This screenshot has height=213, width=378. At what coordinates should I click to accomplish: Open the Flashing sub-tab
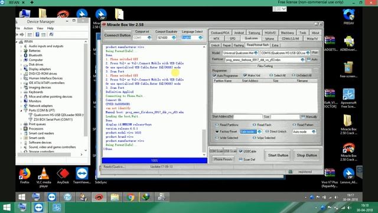click(239, 45)
